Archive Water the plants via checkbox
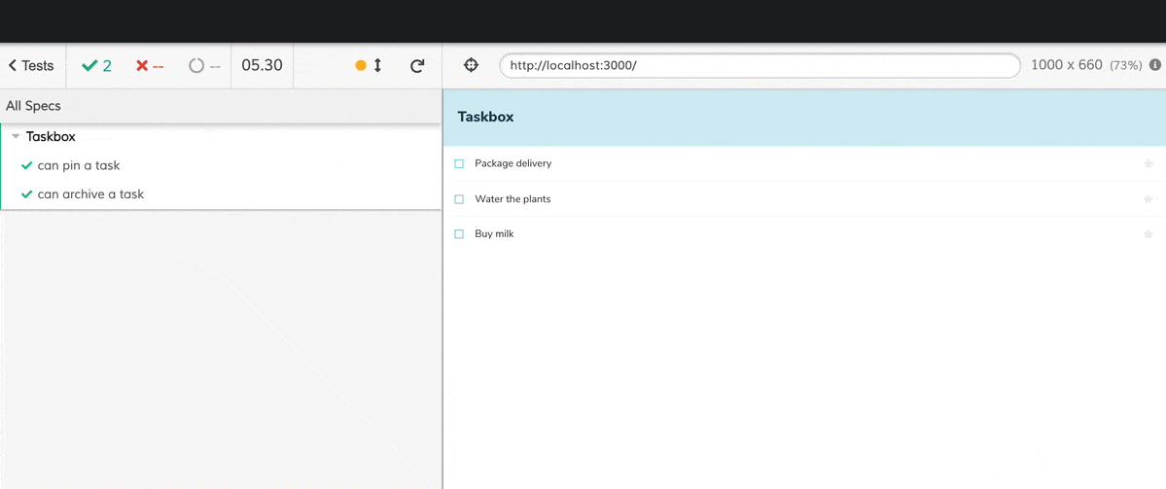Viewport: 1166px width, 489px height. click(459, 199)
